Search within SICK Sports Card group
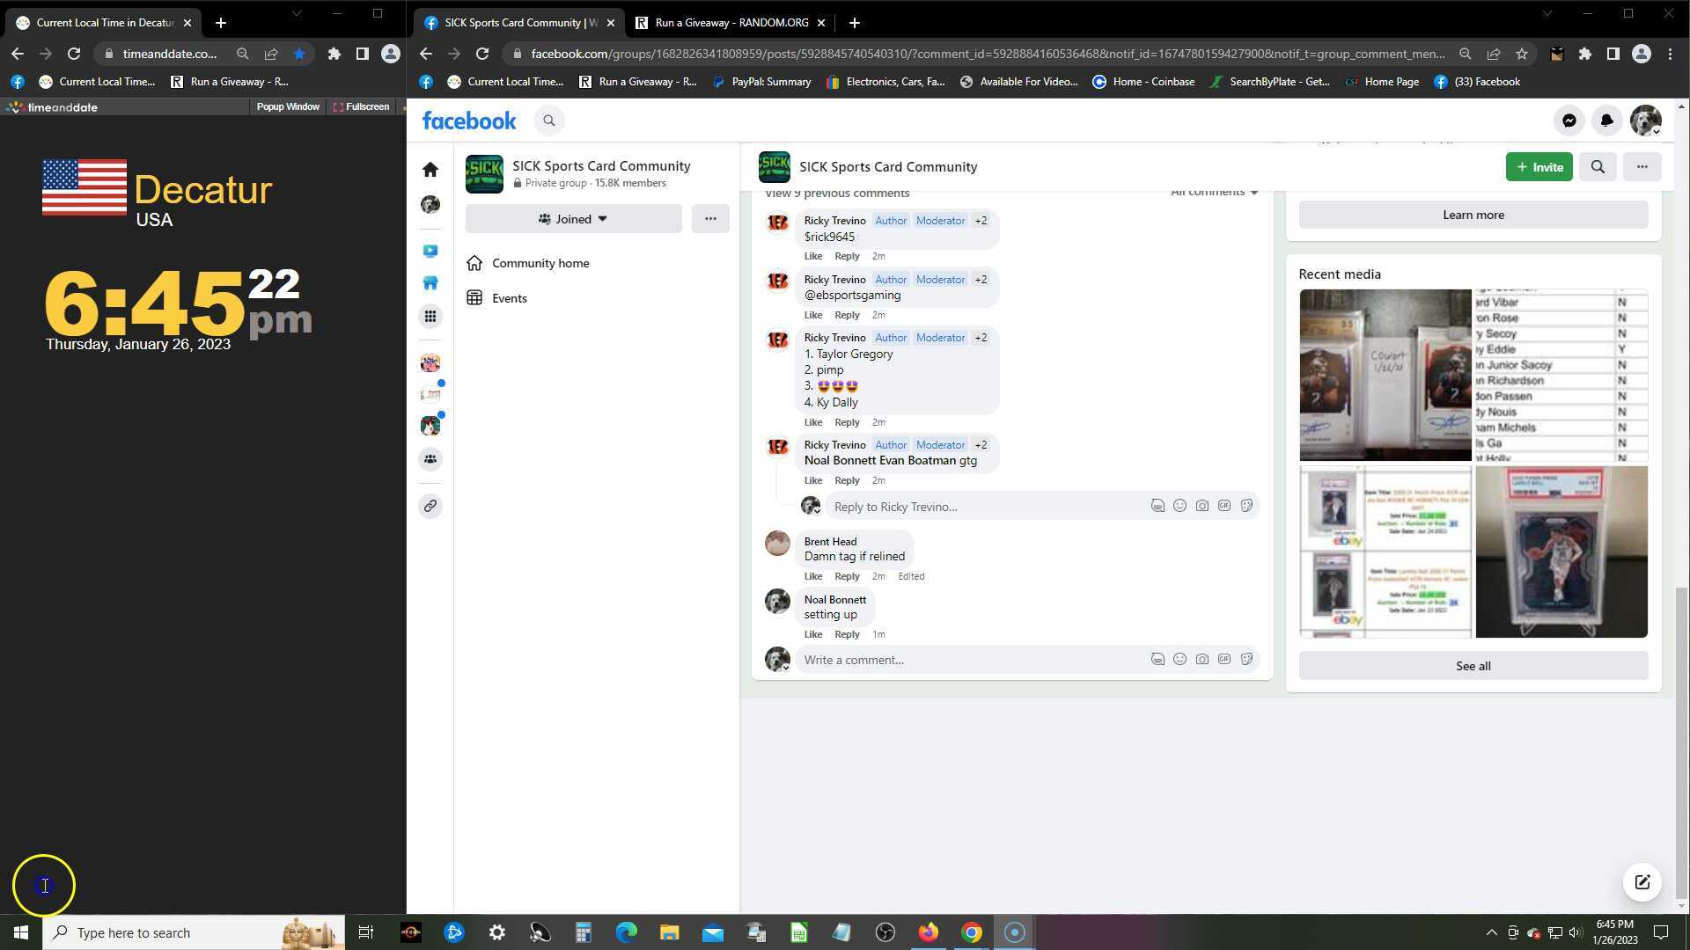 pyautogui.click(x=1598, y=167)
